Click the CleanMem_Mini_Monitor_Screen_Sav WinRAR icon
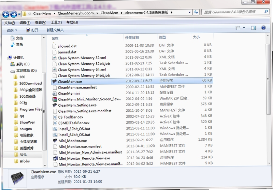This screenshot has width=273, height=190. coord(55,99)
